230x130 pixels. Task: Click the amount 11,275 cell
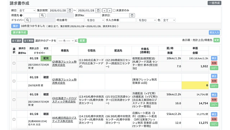(195, 123)
